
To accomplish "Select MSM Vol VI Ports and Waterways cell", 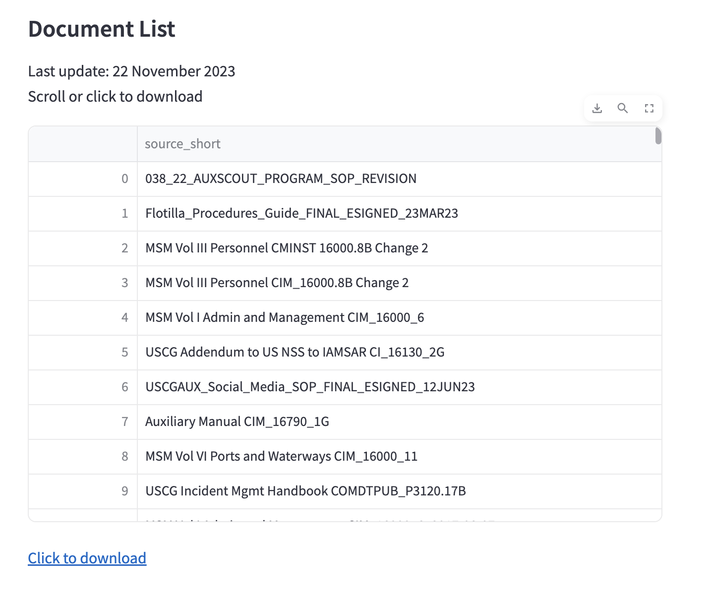I will tap(400, 457).
